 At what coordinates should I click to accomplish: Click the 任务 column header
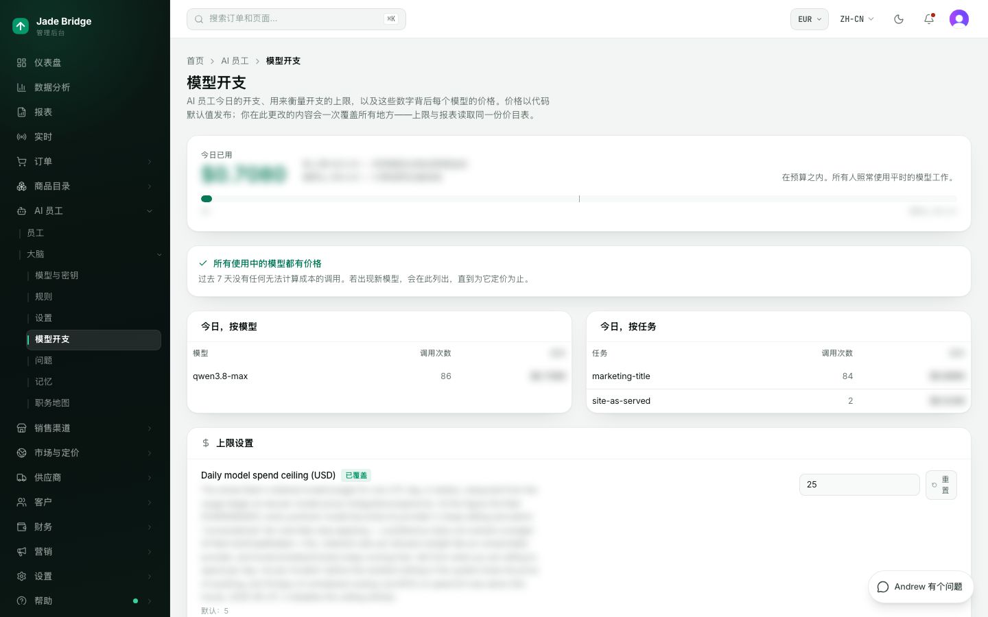click(600, 353)
